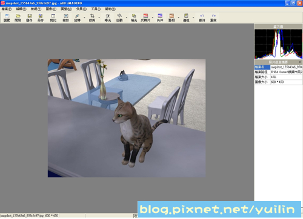Screen dimensions: 303x219
Task: Click the status bar 600 * 450 dimensions
Action: 52,216
